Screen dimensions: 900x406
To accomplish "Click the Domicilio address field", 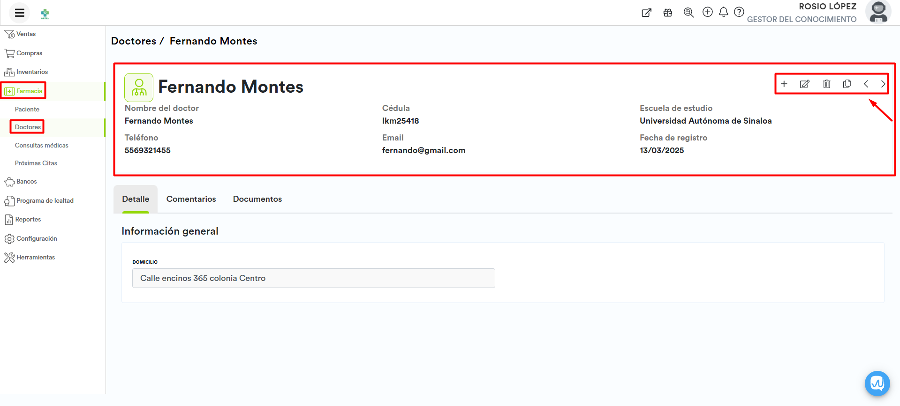I will pos(313,278).
